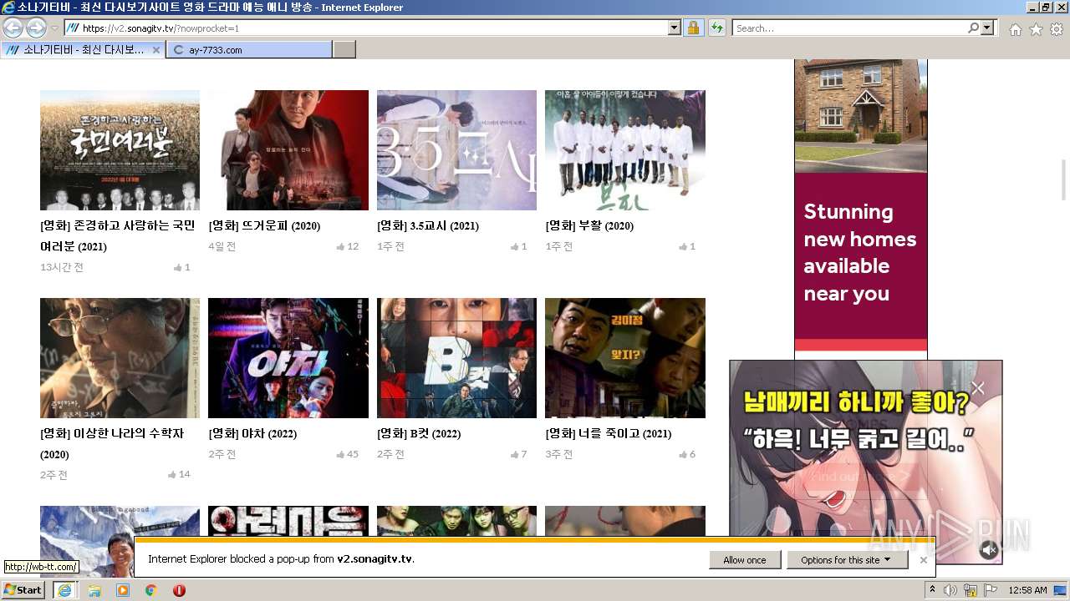
Task: Open the Home icon in the browser toolbar
Action: click(x=1015, y=29)
